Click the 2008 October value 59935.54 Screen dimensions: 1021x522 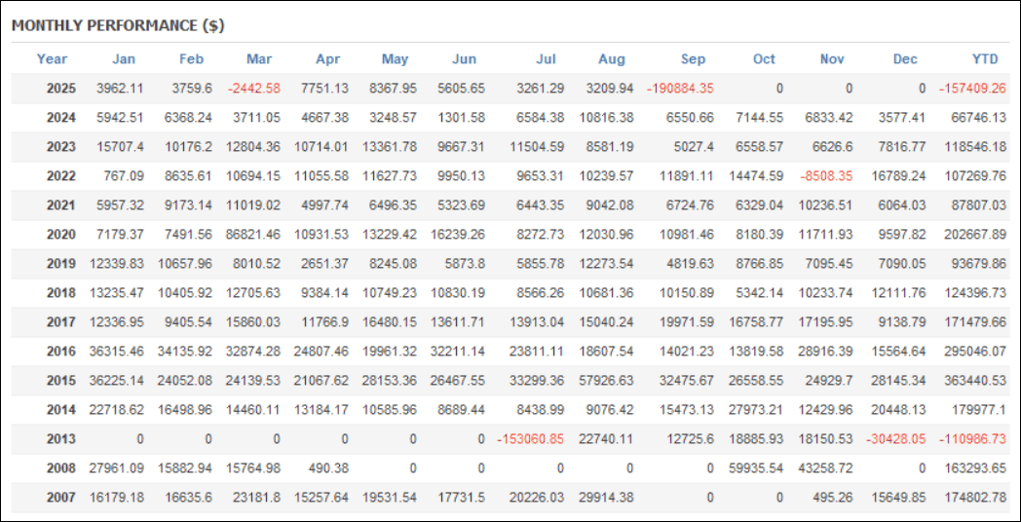coord(754,467)
